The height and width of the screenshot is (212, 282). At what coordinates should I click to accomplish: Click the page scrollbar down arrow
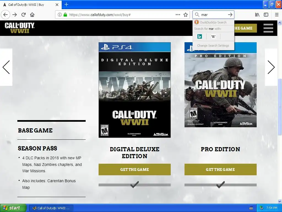[280, 201]
